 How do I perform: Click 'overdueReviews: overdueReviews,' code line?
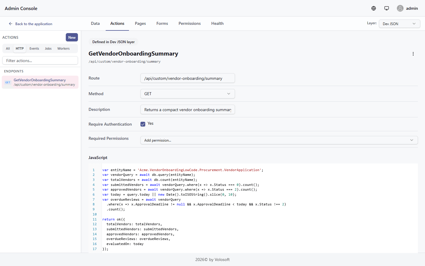138,239
